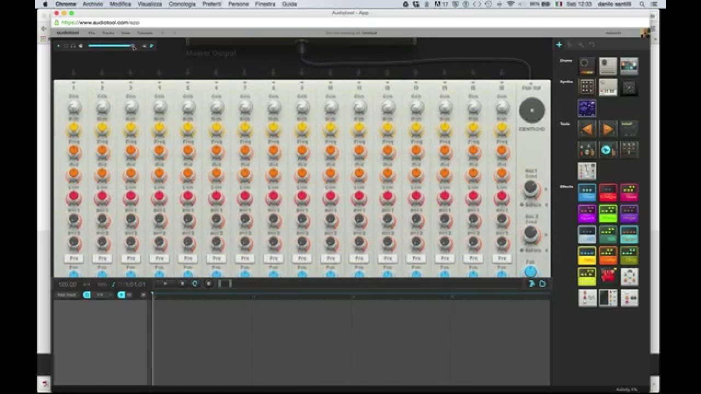Select the left-pointing orange arrow tool

[587, 129]
